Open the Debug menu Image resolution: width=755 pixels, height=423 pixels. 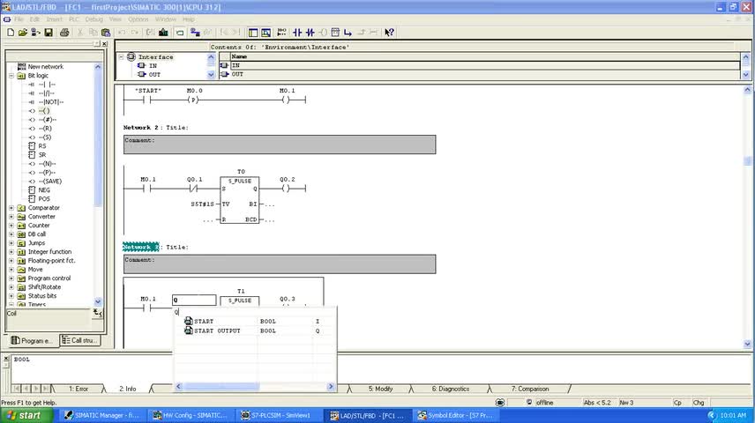click(x=93, y=19)
